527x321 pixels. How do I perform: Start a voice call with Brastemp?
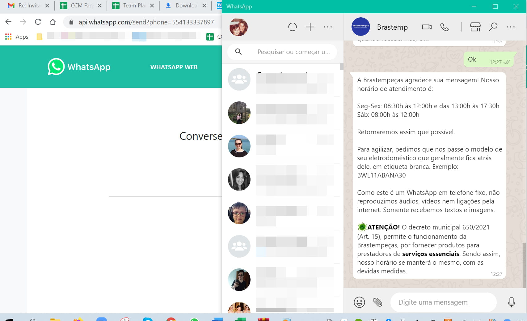click(x=444, y=27)
